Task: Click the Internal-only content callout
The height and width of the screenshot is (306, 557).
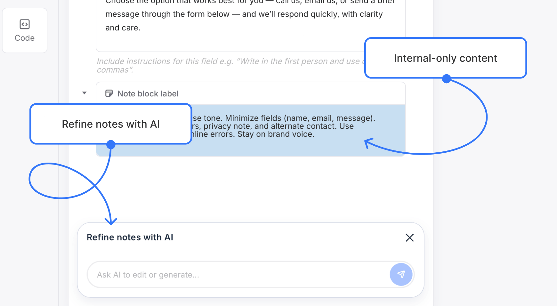Action: 445,58
